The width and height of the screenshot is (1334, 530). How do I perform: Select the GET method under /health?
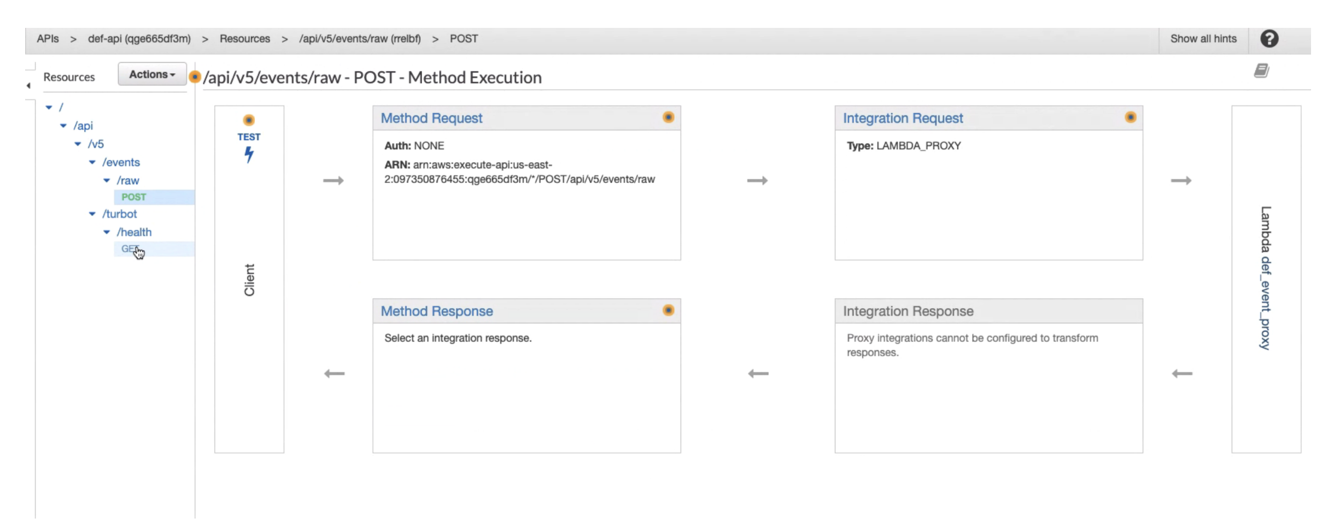pos(129,249)
